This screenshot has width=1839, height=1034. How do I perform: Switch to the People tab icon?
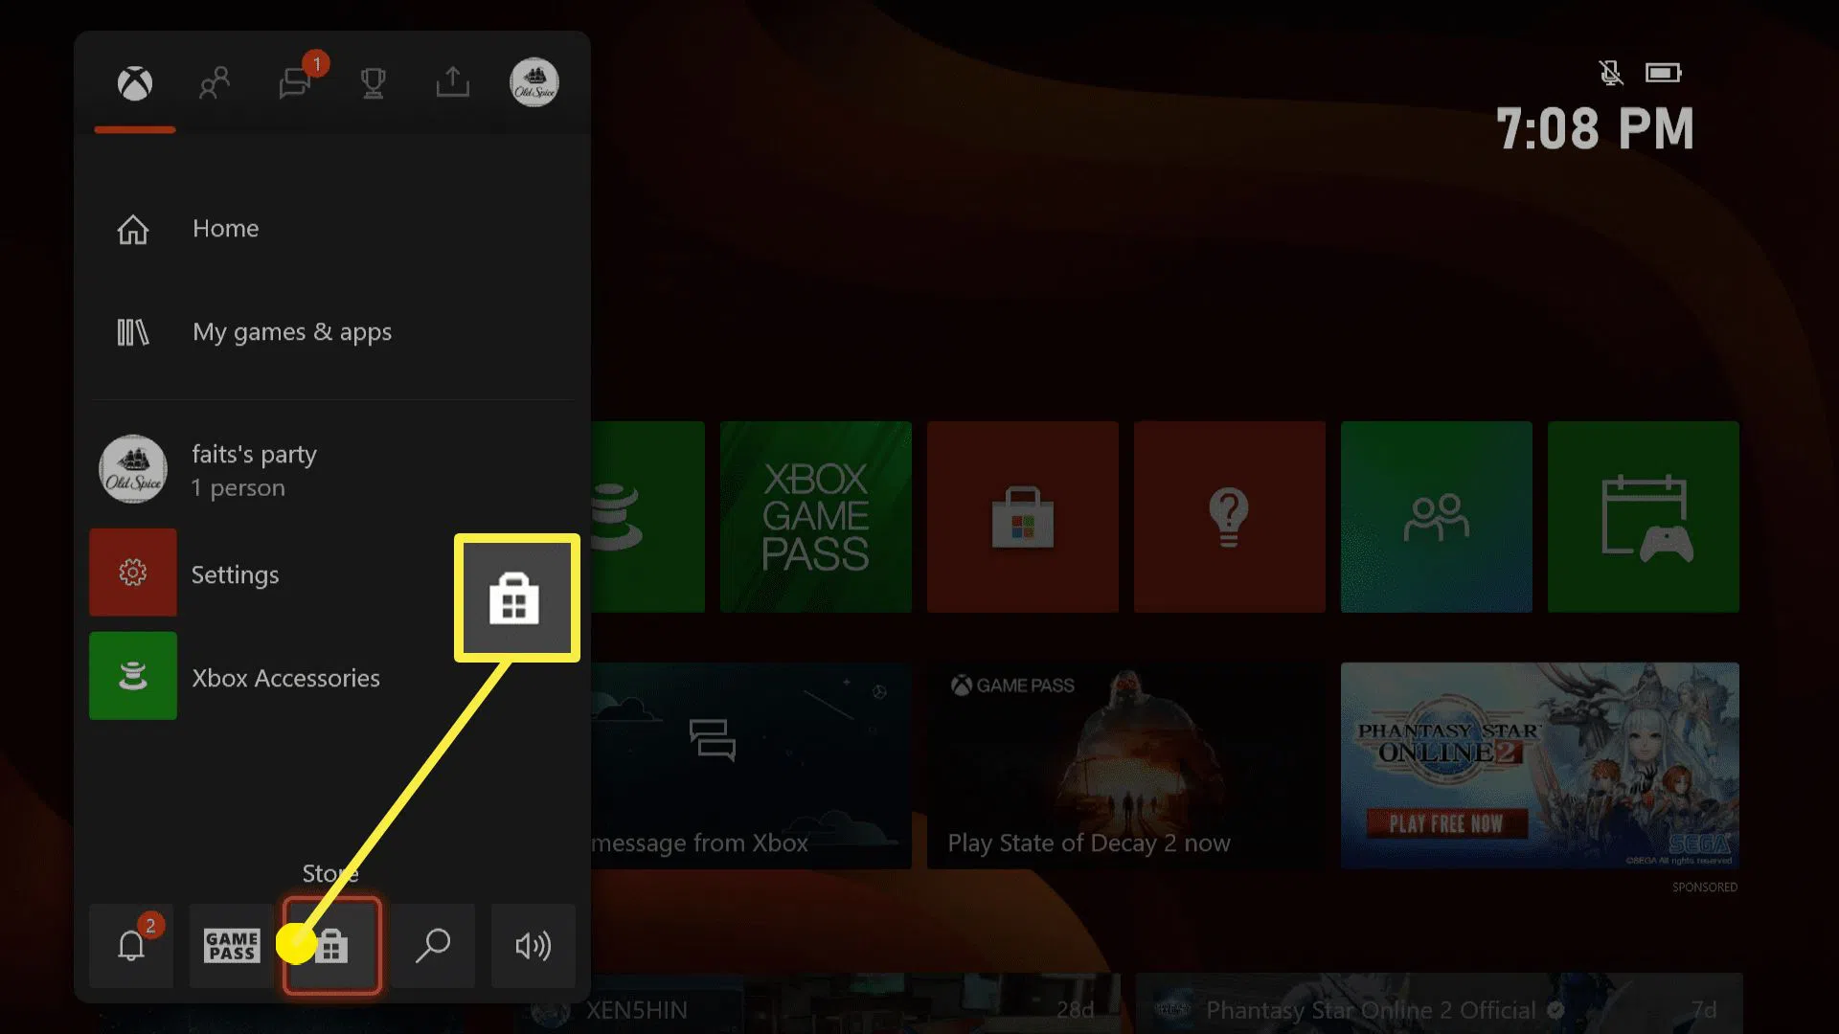(215, 84)
